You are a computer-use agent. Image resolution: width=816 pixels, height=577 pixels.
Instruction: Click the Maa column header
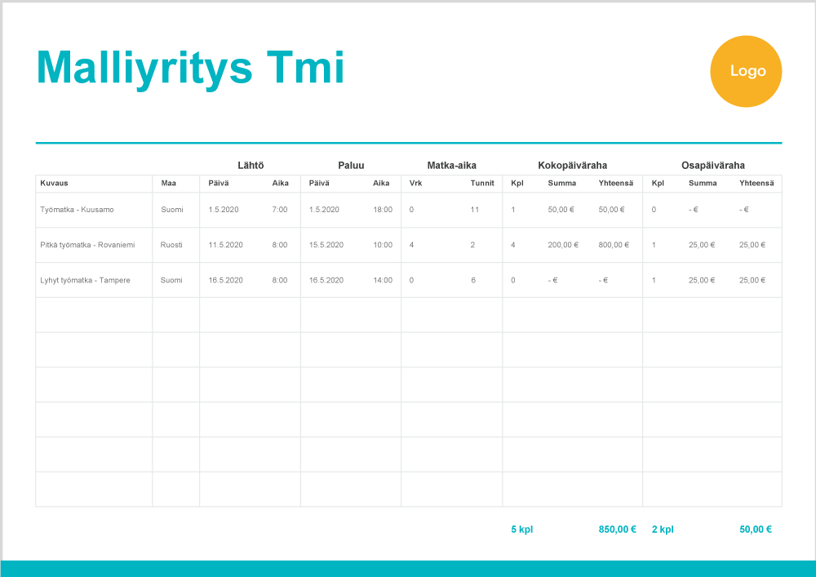point(168,183)
